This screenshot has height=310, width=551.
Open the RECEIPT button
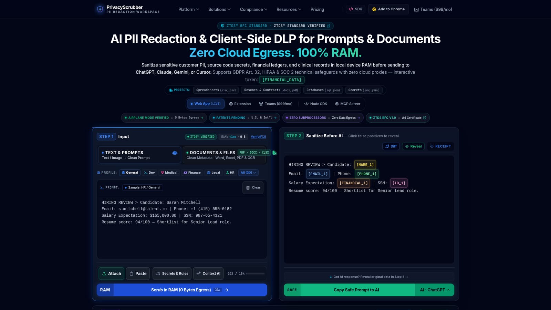(440, 146)
